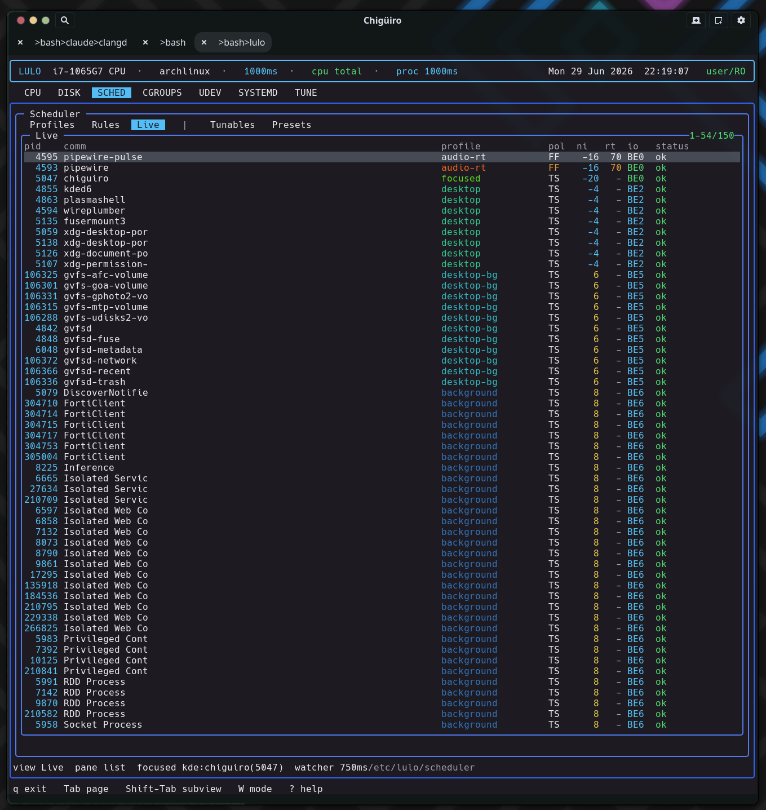
Task: Switch to the Rules subview
Action: pos(106,125)
